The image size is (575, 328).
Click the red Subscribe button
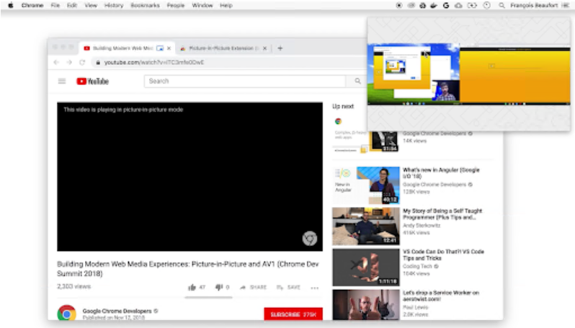pos(293,314)
